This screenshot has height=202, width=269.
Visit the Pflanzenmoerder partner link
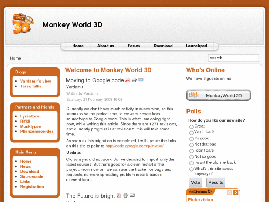pos(37,131)
